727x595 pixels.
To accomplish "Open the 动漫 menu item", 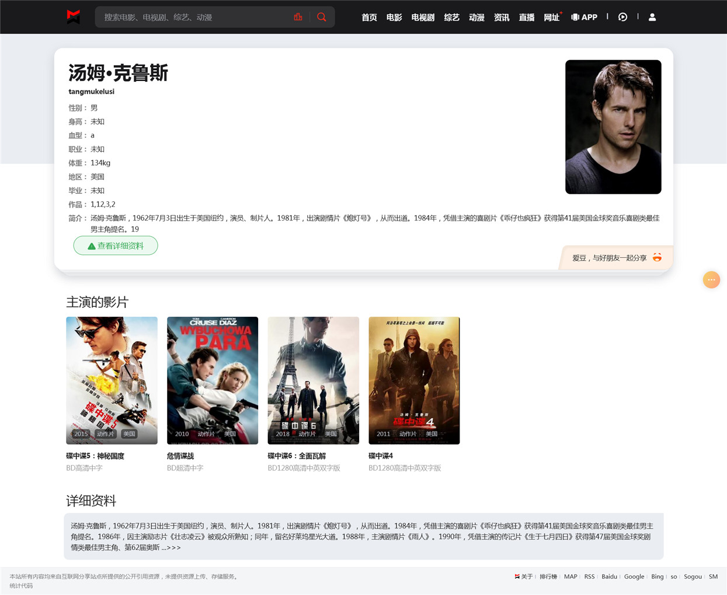I will [x=476, y=17].
